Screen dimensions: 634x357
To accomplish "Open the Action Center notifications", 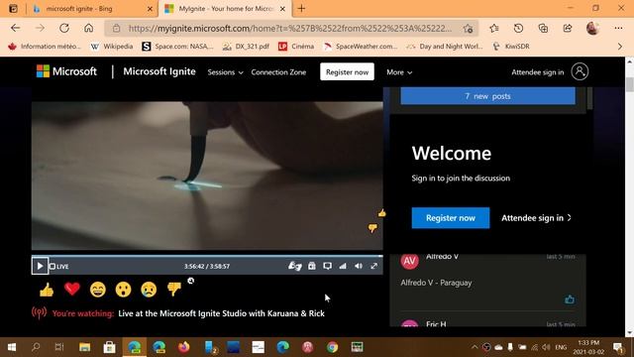I will (x=618, y=347).
